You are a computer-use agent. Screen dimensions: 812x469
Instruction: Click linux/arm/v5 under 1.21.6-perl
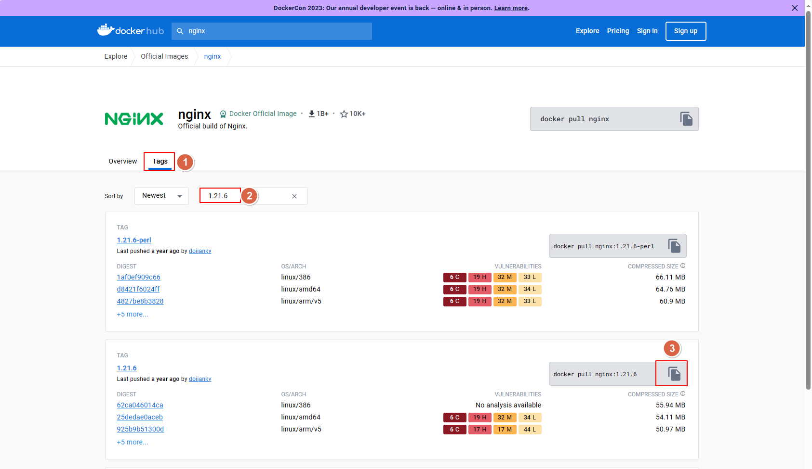(x=301, y=301)
